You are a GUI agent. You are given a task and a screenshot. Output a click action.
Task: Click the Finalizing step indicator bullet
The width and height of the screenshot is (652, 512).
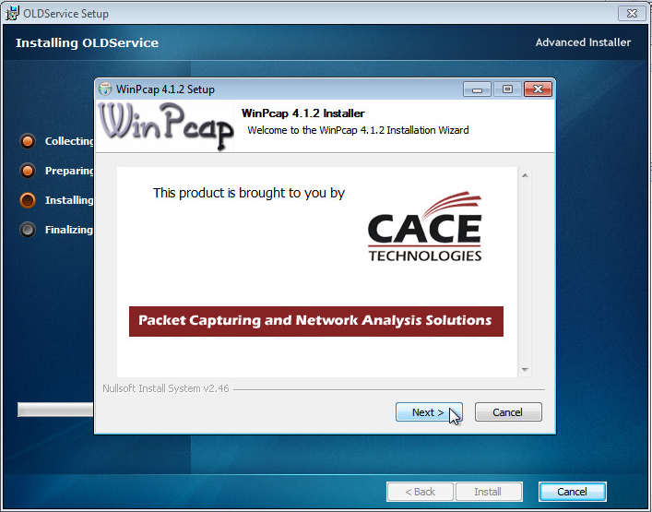click(28, 230)
